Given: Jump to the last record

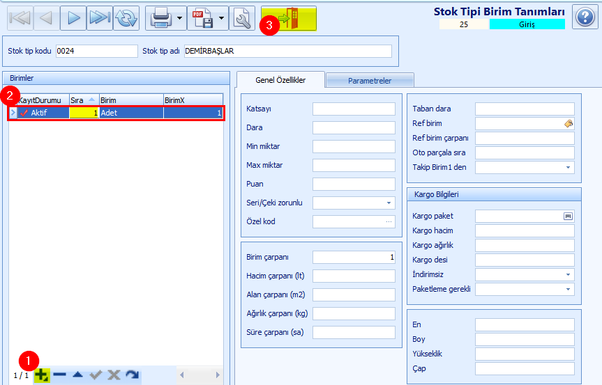Looking at the screenshot, I should (x=100, y=19).
